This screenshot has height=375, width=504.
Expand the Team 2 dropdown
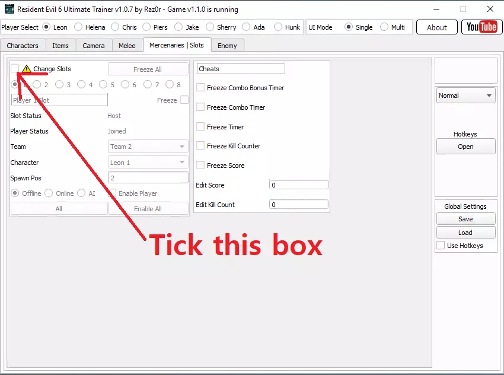tap(148, 147)
